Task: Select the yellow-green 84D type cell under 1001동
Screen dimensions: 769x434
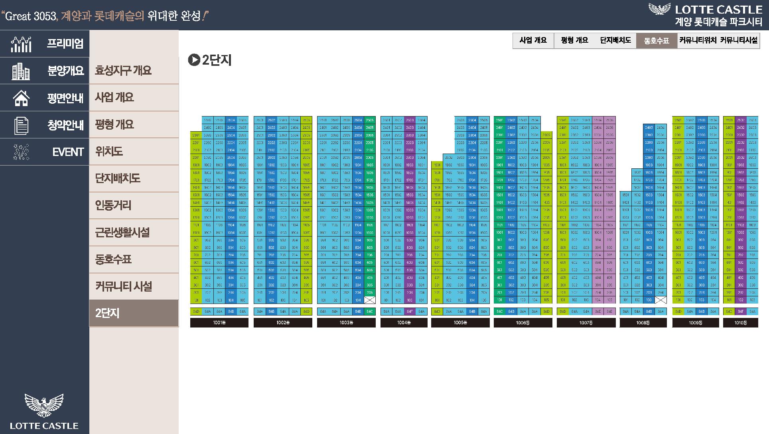Action: 196,312
